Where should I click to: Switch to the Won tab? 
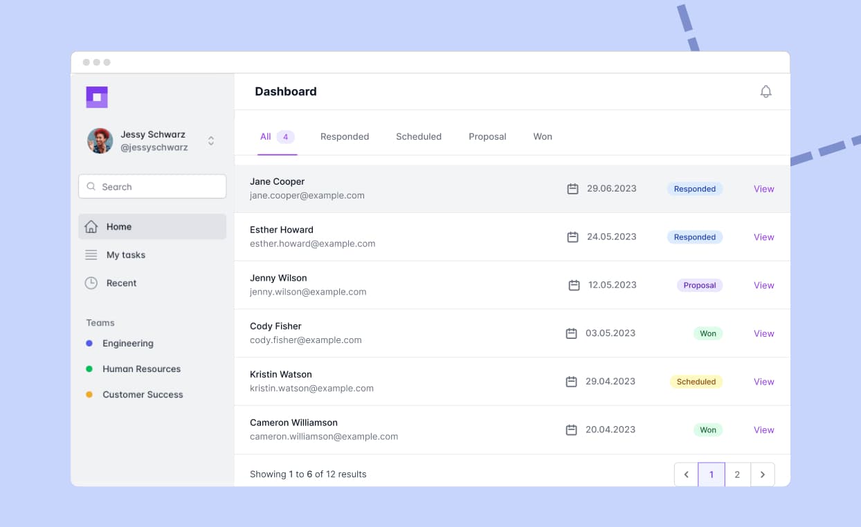[x=543, y=137]
